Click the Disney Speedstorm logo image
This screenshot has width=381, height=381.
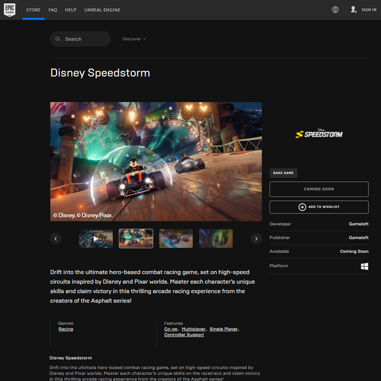pyautogui.click(x=319, y=133)
